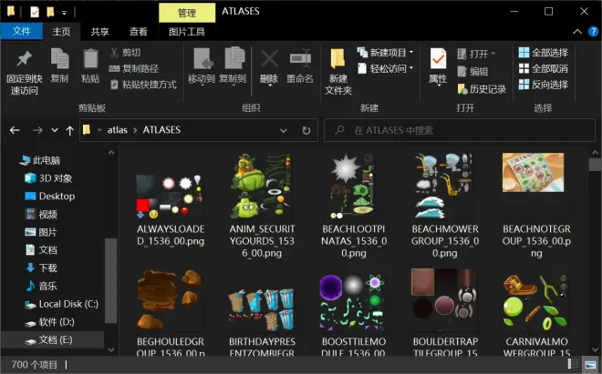Switch to details view in status bar
This screenshot has width=602, height=374.
tap(573, 364)
